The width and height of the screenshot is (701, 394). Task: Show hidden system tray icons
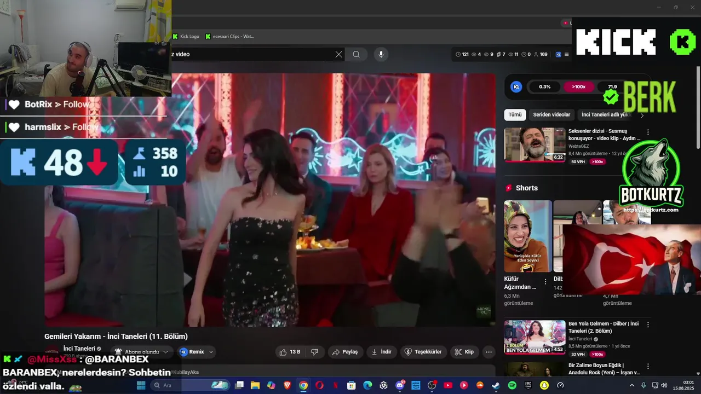pos(633,385)
